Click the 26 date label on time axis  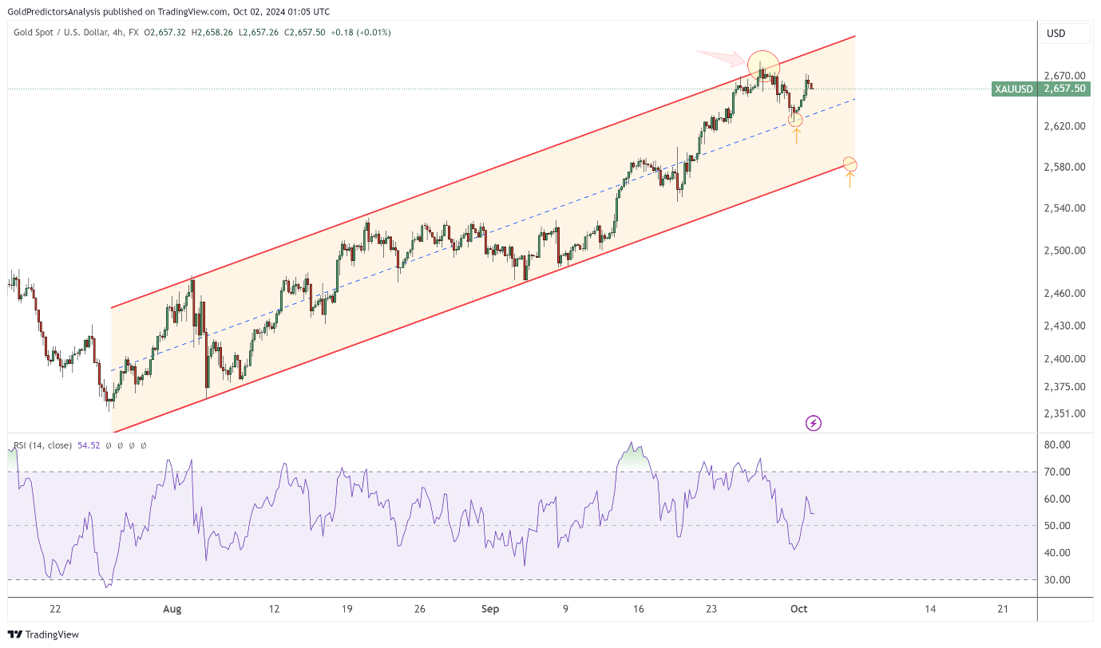pos(420,609)
